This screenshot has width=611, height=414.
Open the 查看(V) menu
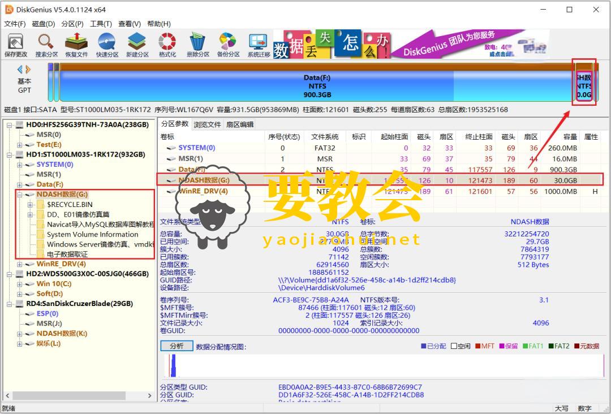click(x=130, y=24)
